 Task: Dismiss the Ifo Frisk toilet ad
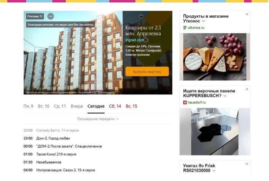pos(247,164)
